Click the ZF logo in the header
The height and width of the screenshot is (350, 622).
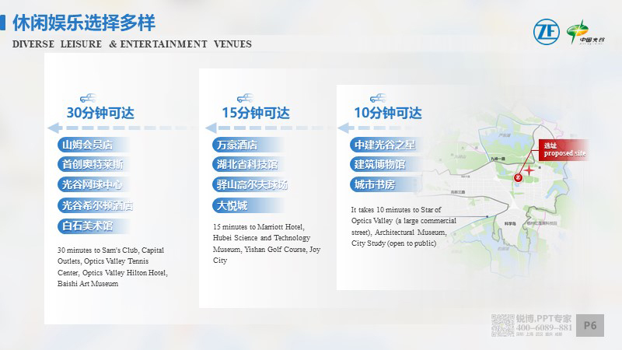click(x=546, y=32)
